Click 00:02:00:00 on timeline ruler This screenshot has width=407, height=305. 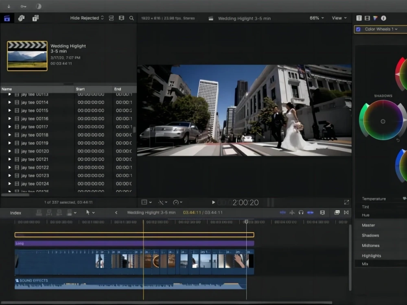[x=157, y=222]
